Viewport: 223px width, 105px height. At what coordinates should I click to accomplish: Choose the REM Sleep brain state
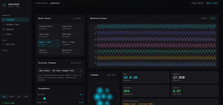pyautogui.click(x=72, y=35)
